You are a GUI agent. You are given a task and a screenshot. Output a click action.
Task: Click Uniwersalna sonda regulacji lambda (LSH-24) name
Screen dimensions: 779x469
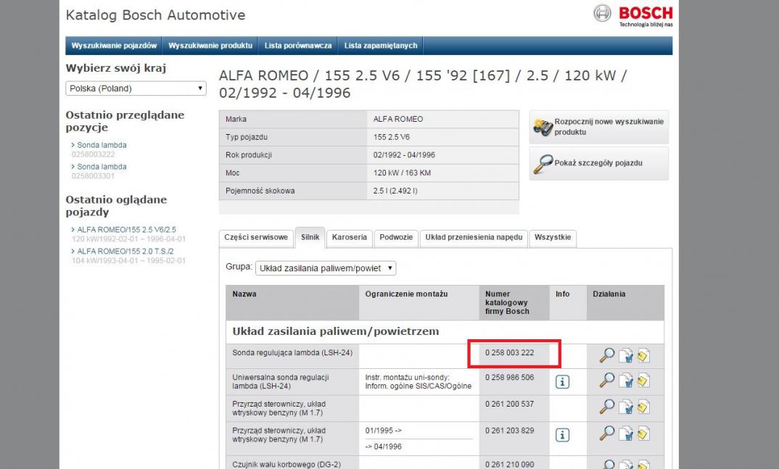[281, 382]
